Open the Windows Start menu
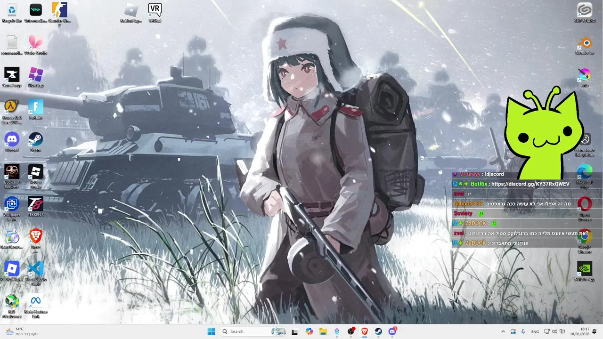Screen dimensions: 603x339 (211, 331)
